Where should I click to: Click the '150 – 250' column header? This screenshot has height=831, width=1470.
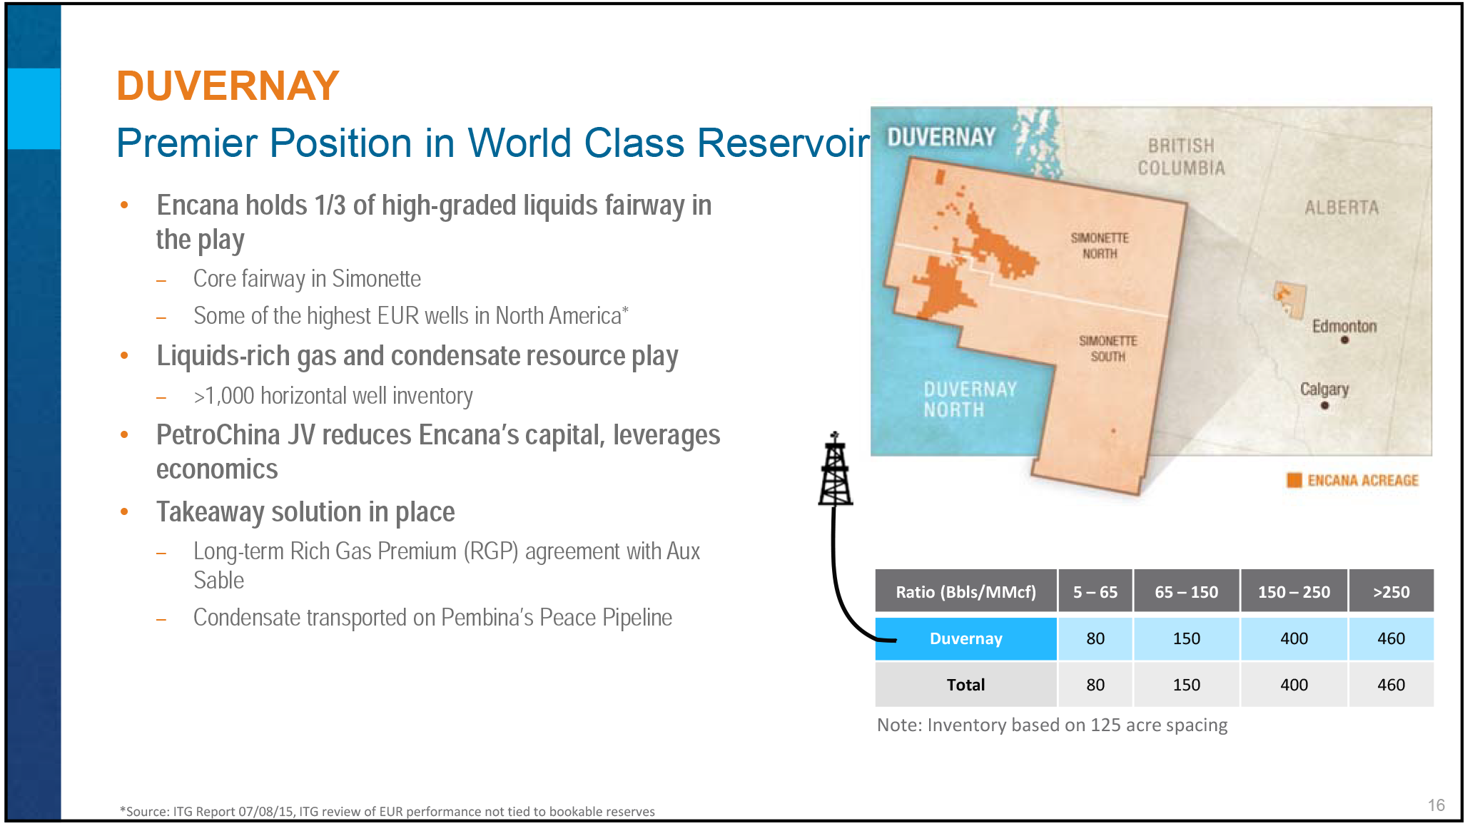1294,591
